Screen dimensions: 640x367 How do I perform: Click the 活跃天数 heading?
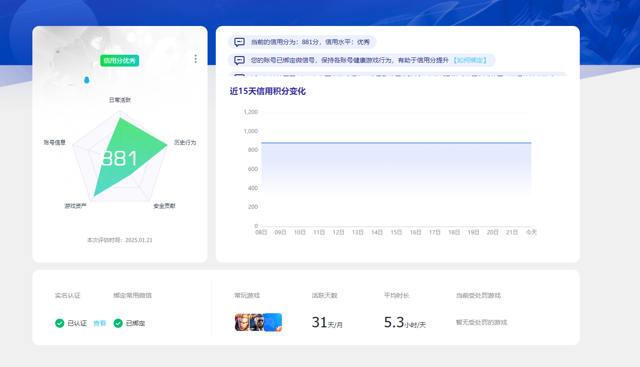coord(325,295)
